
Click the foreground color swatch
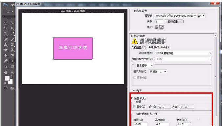(x=7, y=78)
